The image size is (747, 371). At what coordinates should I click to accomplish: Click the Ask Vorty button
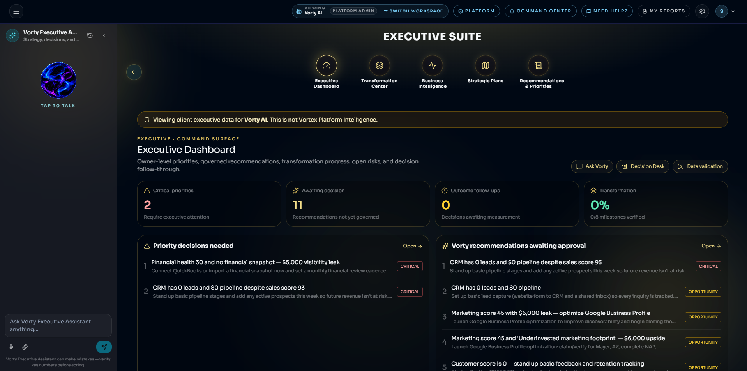coord(592,166)
